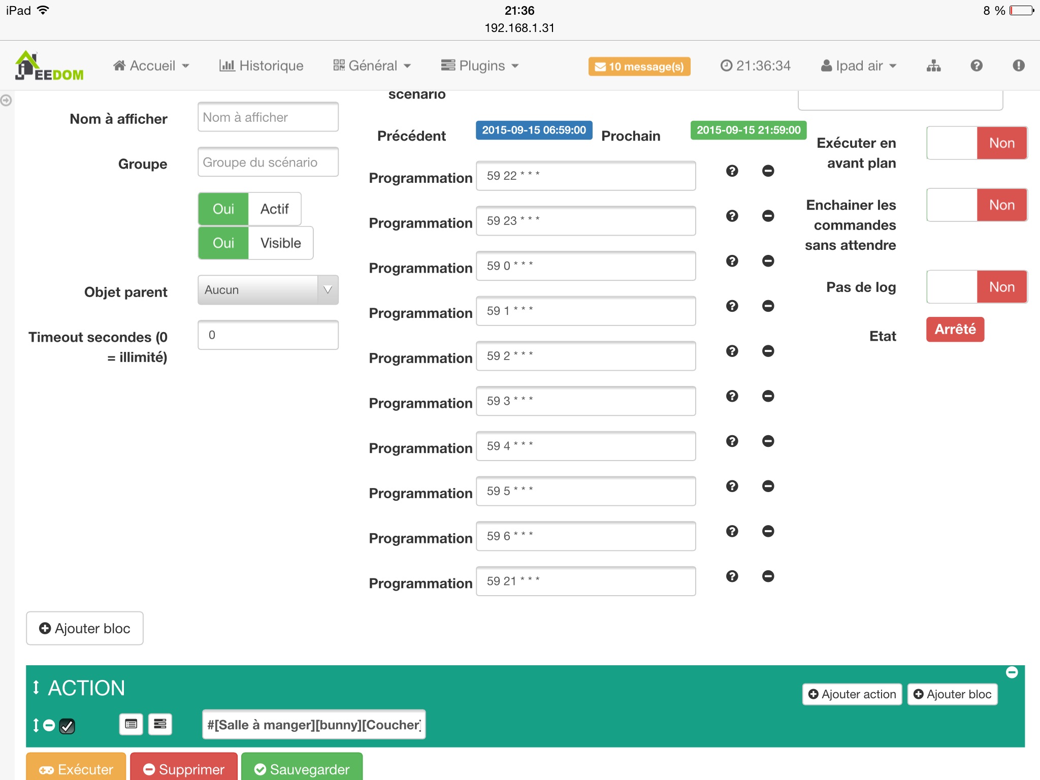This screenshot has width=1040, height=780.
Task: Click the Arrêté state label
Action: 955,330
